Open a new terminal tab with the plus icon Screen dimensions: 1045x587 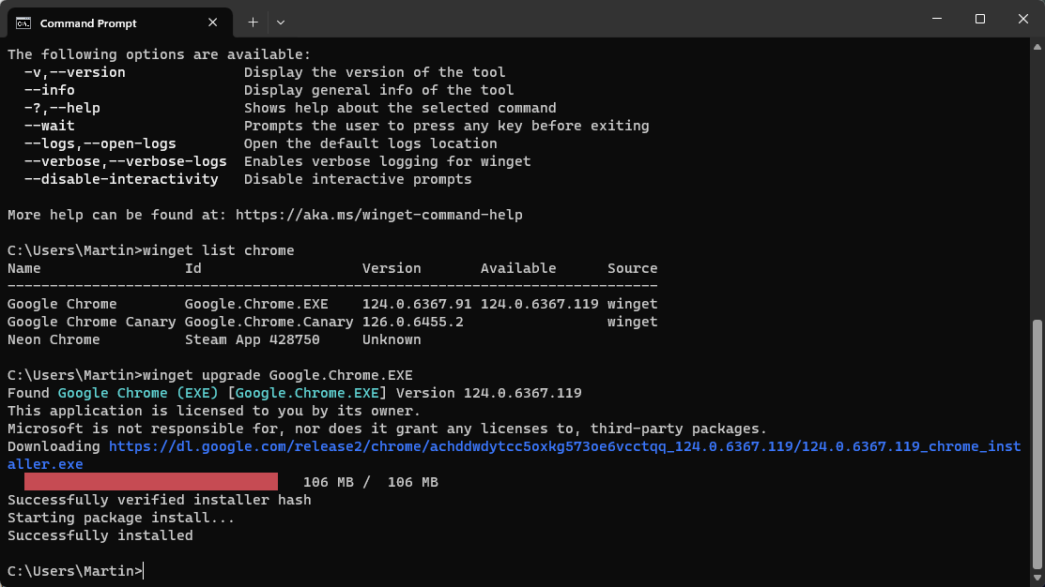coord(252,22)
